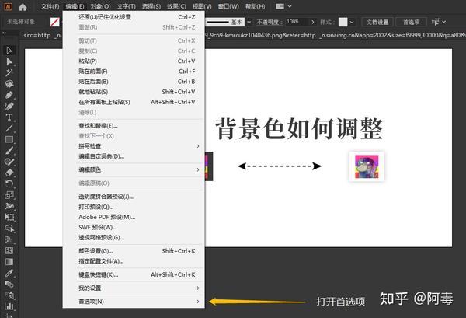Activate the Blend tool
The width and height of the screenshot is (466, 318).
[9, 284]
